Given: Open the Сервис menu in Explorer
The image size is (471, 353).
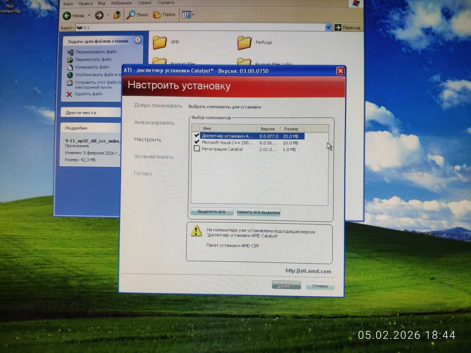Looking at the screenshot, I should pos(145,3).
